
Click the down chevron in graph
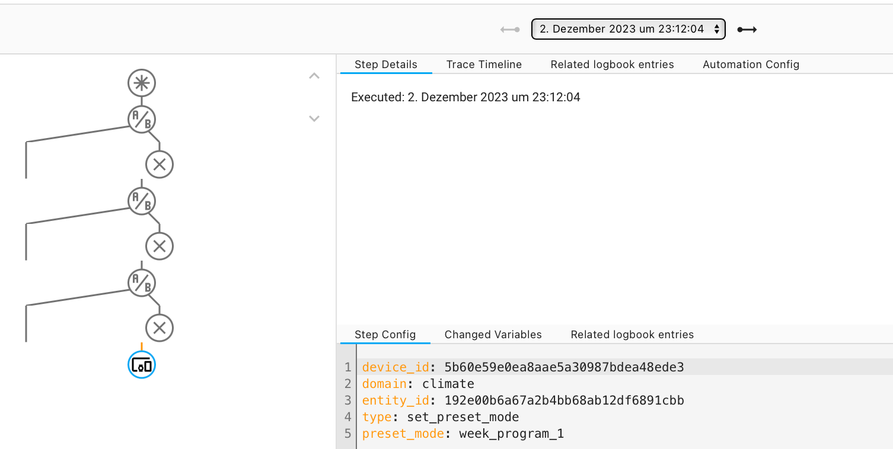(314, 118)
